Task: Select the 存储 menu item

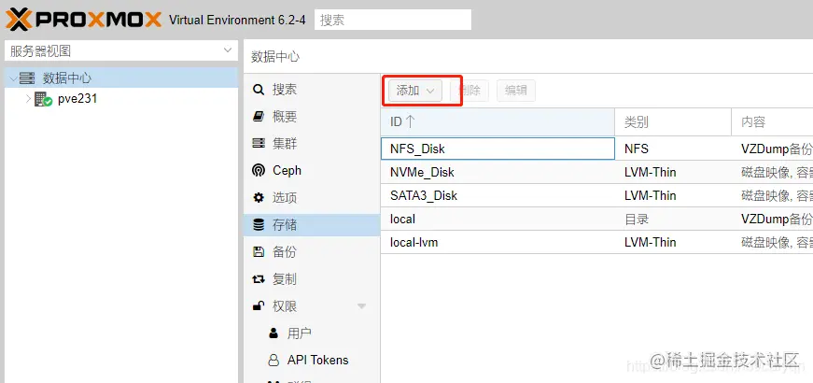Action: pyautogui.click(x=312, y=225)
